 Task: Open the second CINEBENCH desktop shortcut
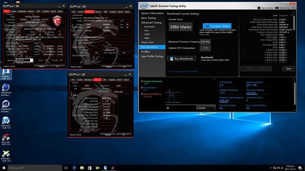(6, 106)
